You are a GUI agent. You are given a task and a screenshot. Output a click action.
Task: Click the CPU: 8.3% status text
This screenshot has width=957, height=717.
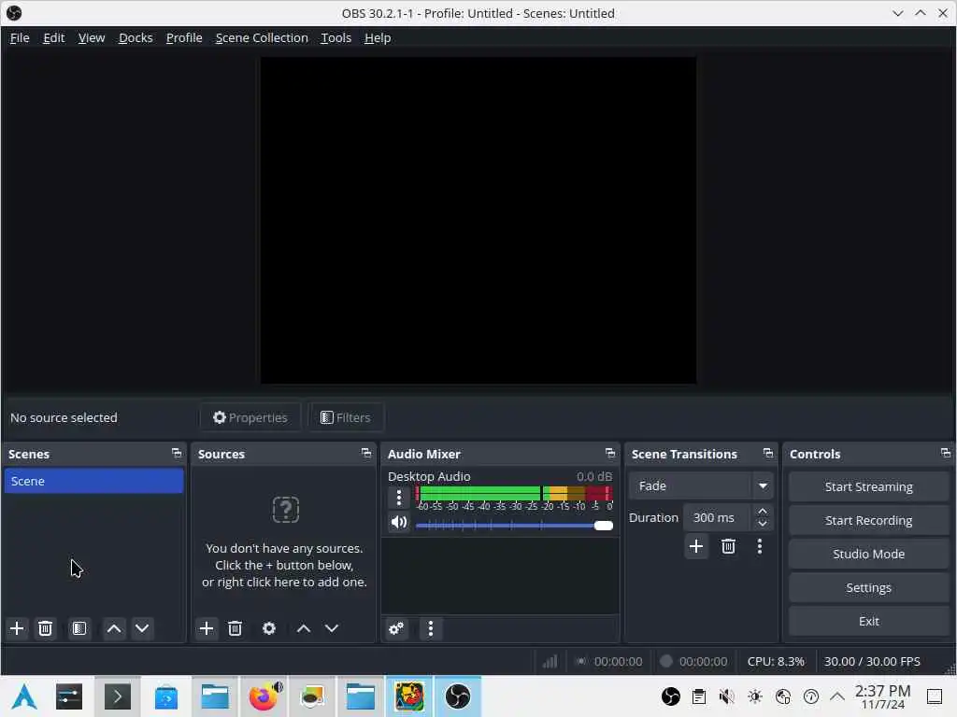(x=776, y=662)
